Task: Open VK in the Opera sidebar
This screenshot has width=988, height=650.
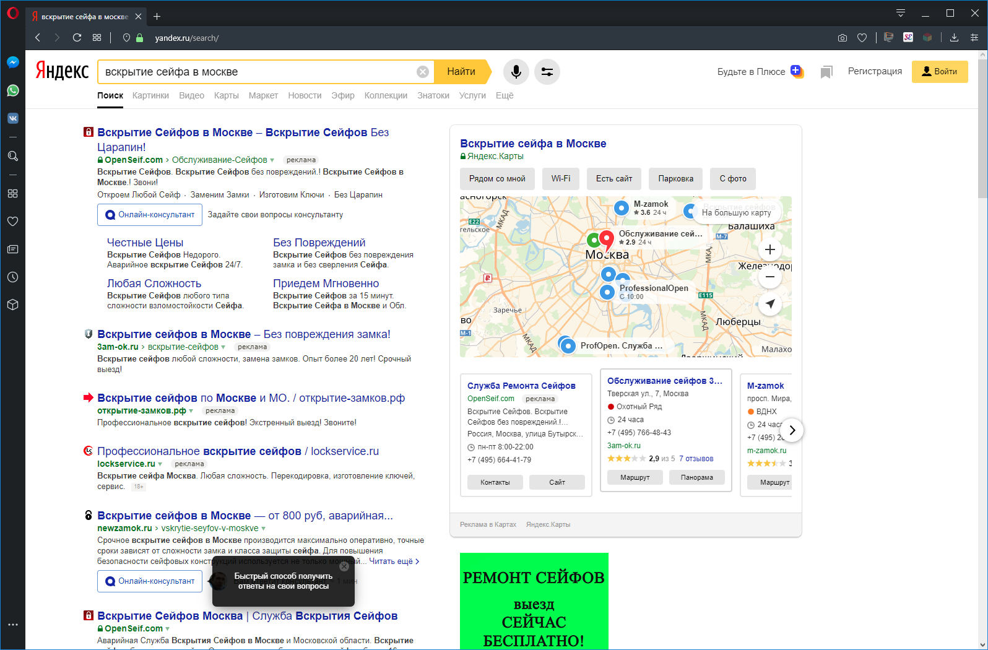Action: click(12, 118)
